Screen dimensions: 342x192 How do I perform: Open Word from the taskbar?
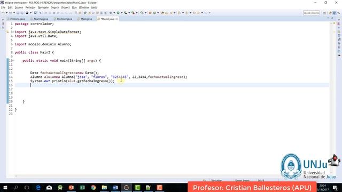(x=115, y=187)
